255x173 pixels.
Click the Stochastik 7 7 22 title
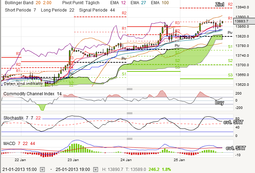tap(22, 118)
